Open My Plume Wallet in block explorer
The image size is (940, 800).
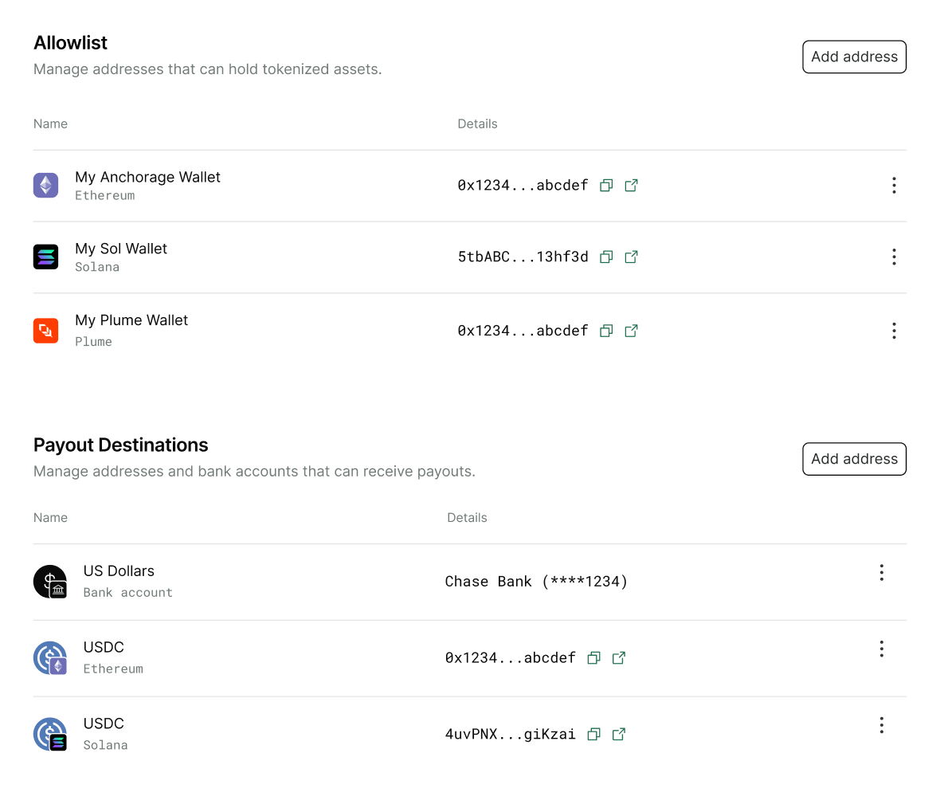pyautogui.click(x=631, y=331)
